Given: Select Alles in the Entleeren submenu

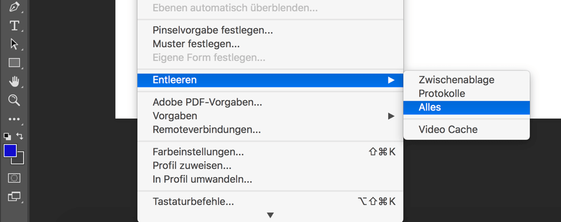Looking at the screenshot, I should pyautogui.click(x=466, y=108).
